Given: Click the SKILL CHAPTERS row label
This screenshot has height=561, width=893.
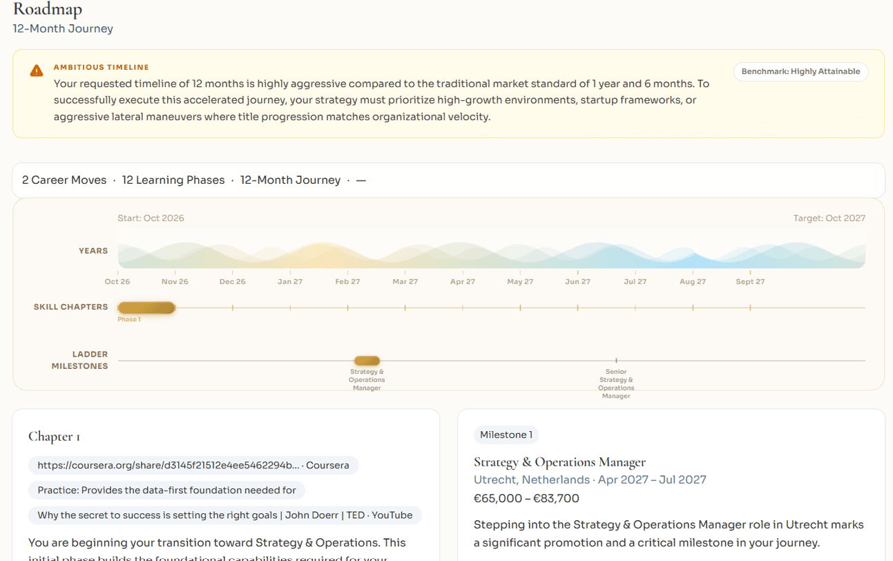Looking at the screenshot, I should (x=70, y=307).
